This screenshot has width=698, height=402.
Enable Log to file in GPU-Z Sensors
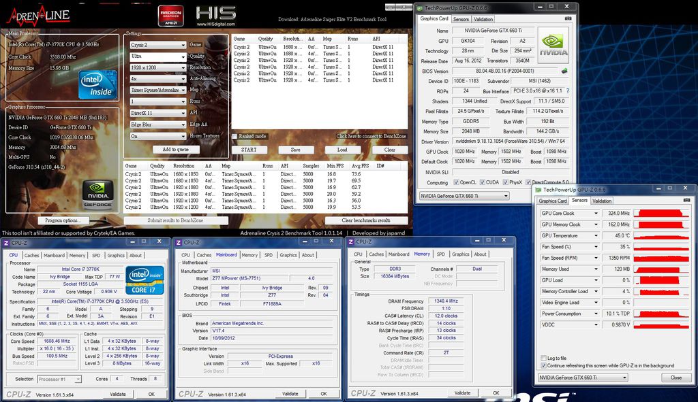tap(543, 358)
